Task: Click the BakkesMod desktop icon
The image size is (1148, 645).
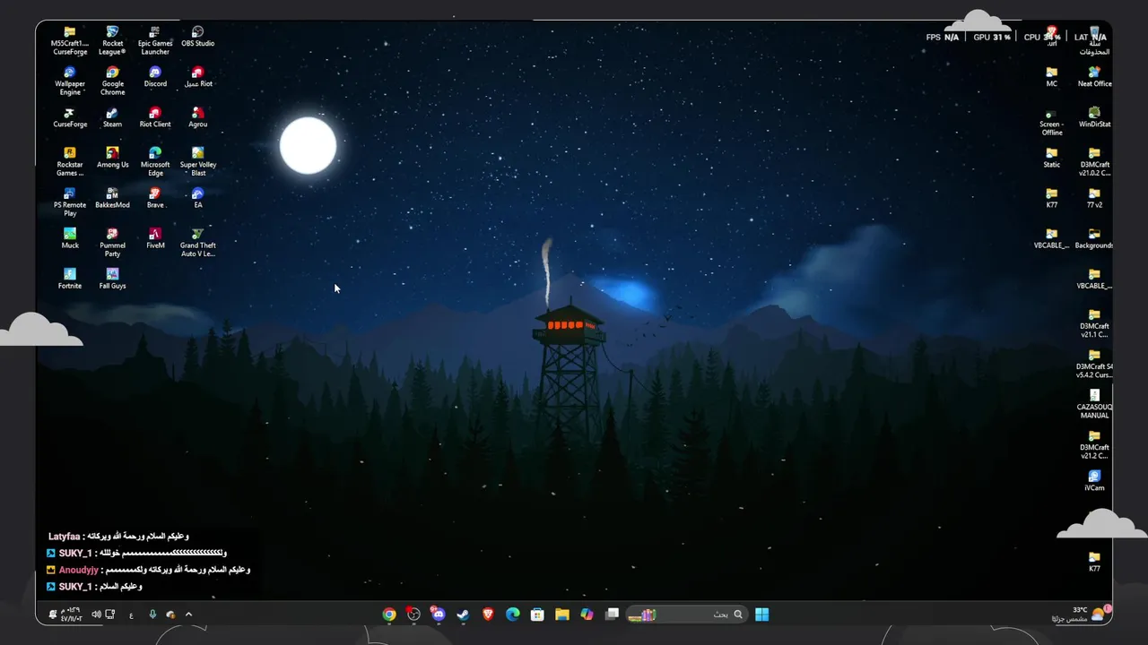Action: coord(112,198)
